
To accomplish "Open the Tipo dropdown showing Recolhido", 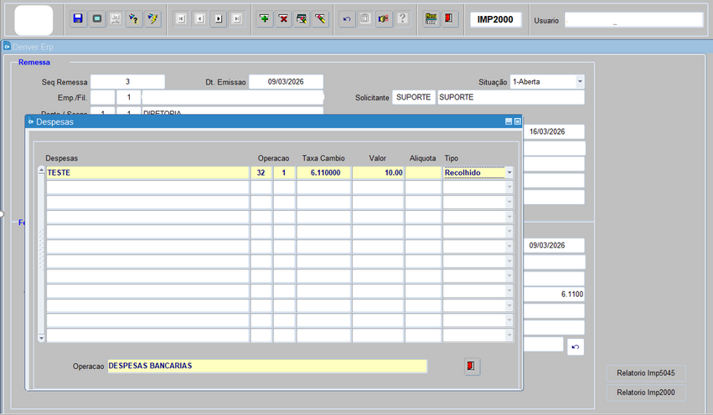I will point(509,172).
